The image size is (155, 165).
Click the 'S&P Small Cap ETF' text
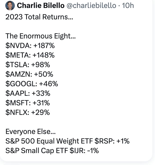[37, 150]
